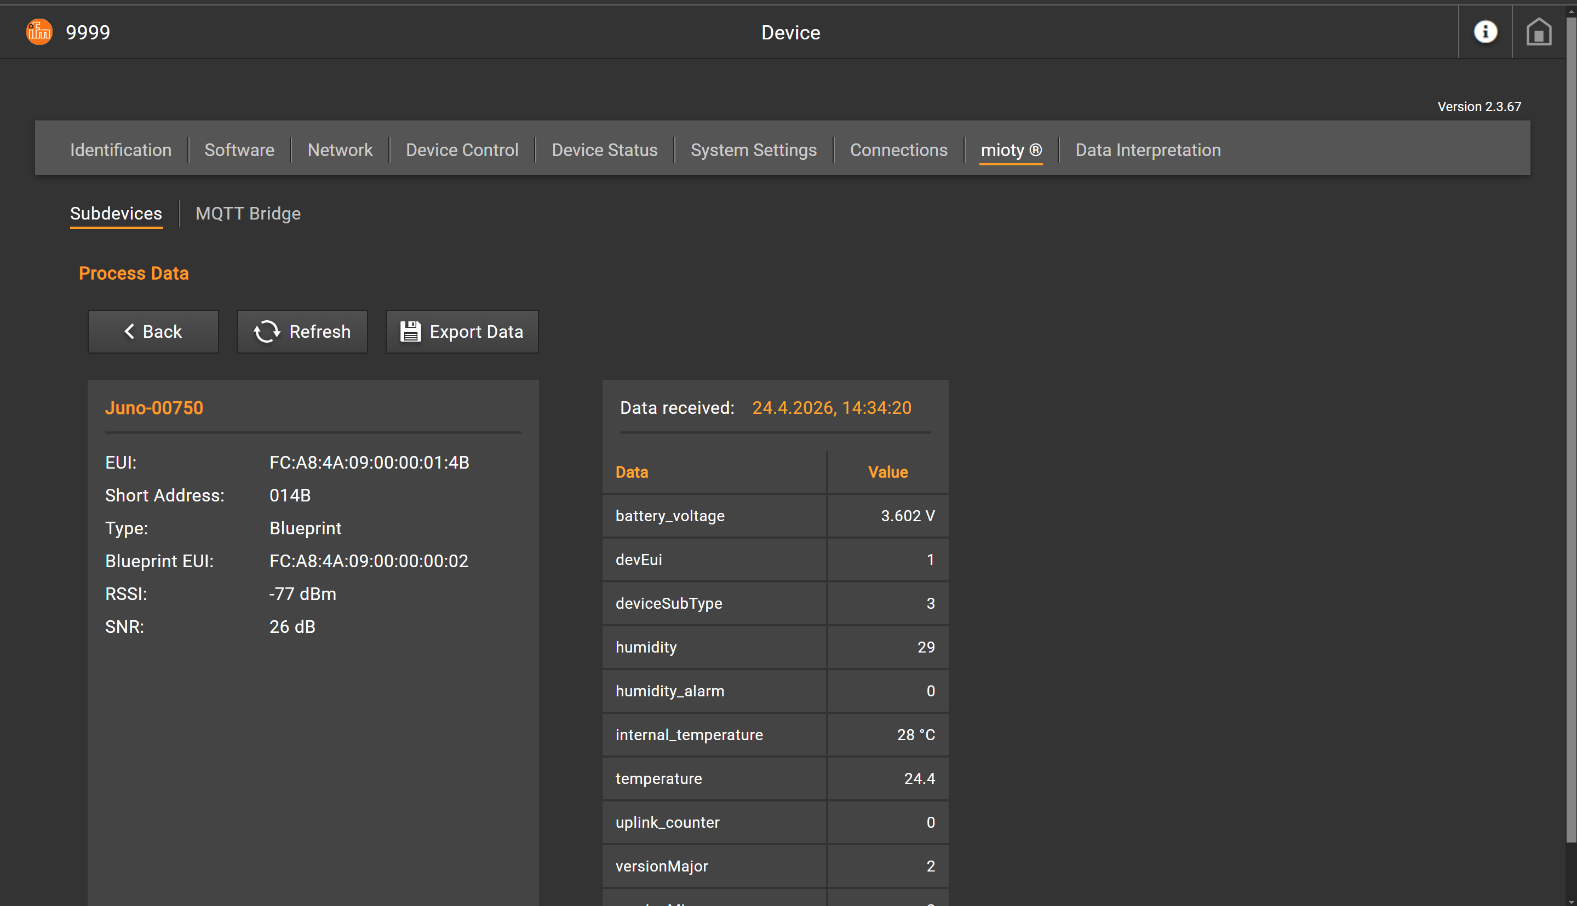The width and height of the screenshot is (1577, 906).
Task: Click the deviceSubType row label
Action: pyautogui.click(x=669, y=604)
